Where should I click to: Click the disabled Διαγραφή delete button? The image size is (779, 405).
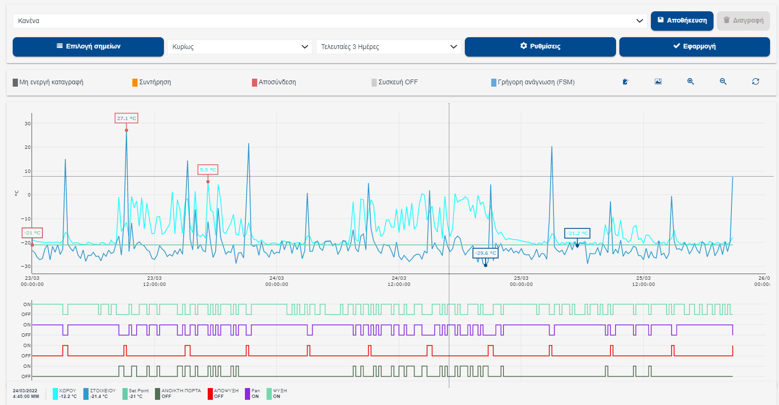743,21
